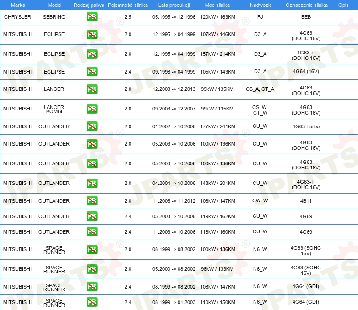Click the CS_A, CT_A body code
Screen dimensions: 358x310
tap(260, 89)
